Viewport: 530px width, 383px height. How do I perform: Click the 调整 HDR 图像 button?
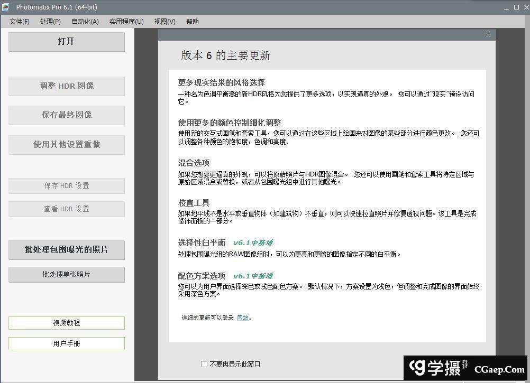pyautogui.click(x=66, y=86)
